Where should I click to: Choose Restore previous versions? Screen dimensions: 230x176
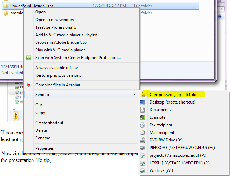[58, 75]
